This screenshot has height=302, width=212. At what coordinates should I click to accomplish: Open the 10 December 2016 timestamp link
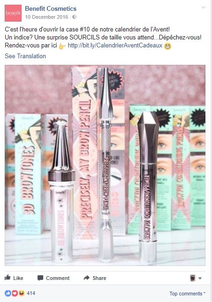pyautogui.click(x=46, y=17)
